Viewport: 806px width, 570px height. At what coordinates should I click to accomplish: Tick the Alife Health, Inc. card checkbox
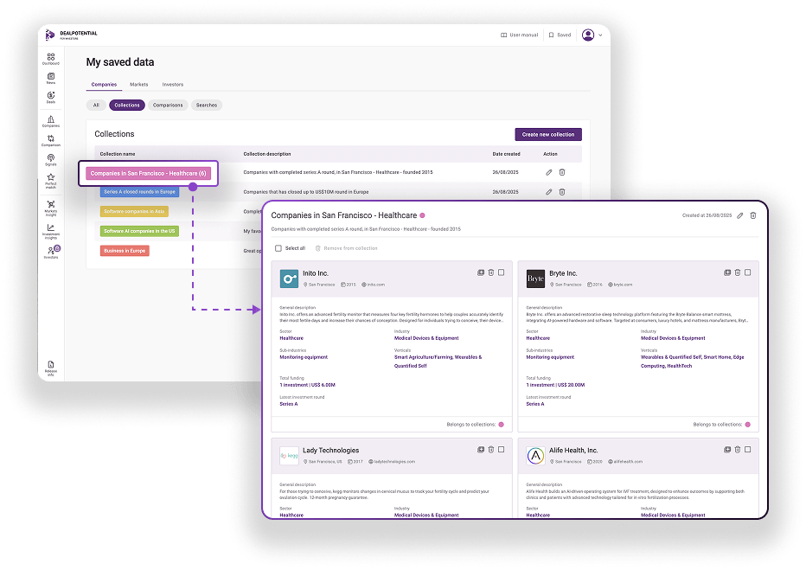[x=748, y=449]
